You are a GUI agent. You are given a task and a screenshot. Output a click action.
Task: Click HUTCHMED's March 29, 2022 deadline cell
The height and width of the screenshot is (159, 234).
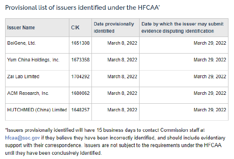184,112
